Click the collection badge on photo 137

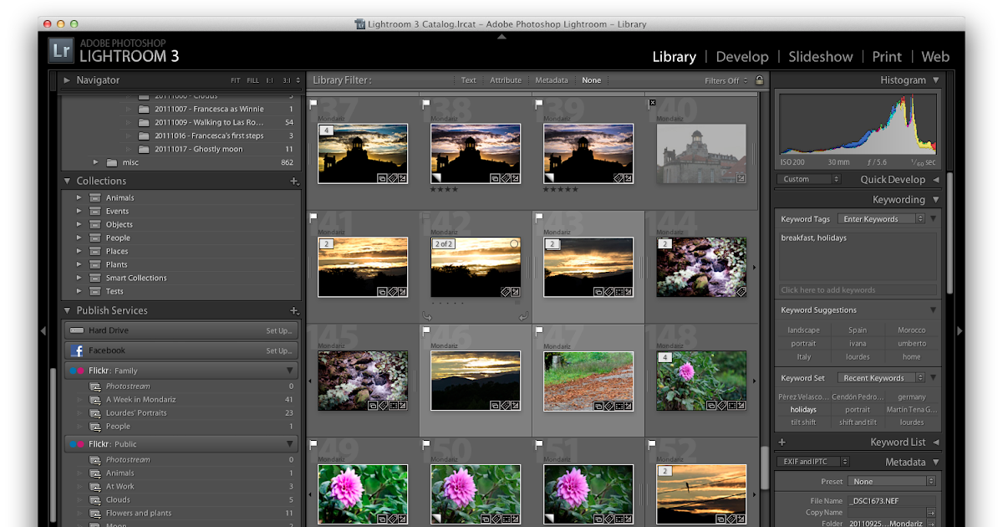coord(381,178)
